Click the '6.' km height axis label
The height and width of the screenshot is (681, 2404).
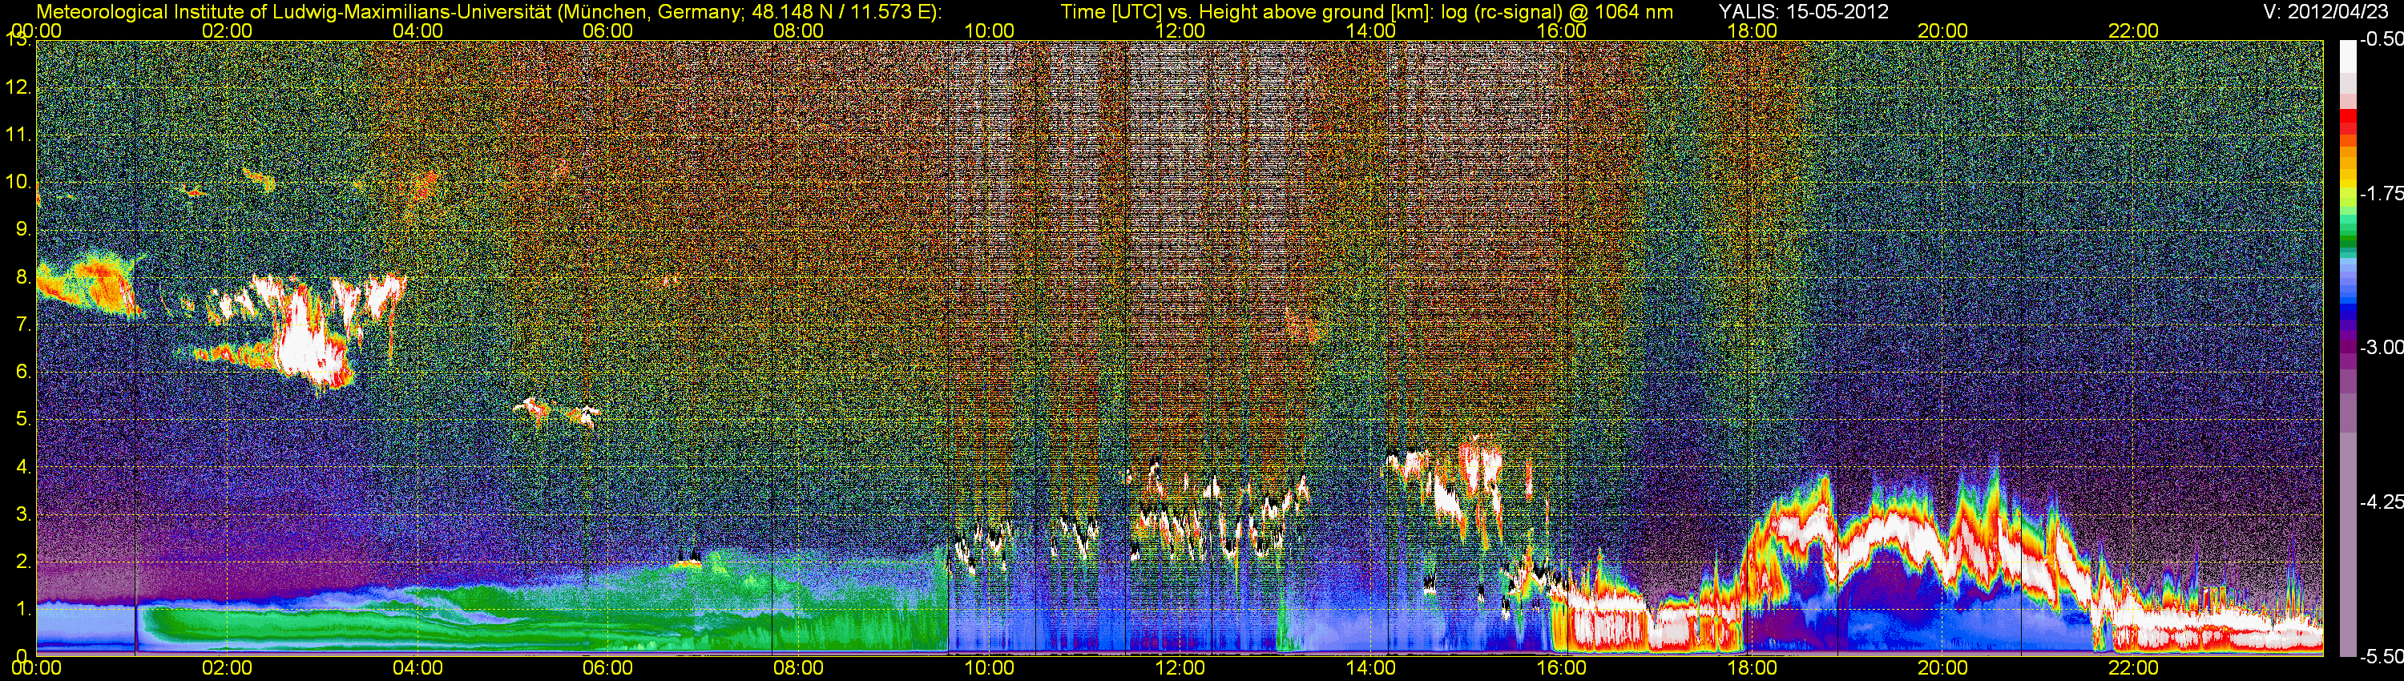pyautogui.click(x=23, y=371)
